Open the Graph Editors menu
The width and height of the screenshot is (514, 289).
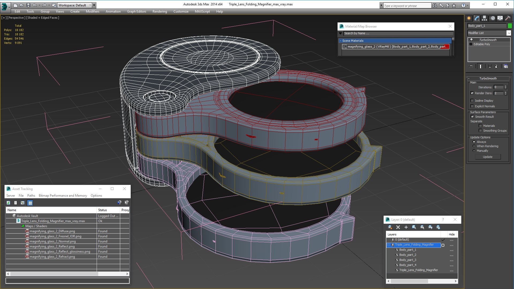point(137,12)
